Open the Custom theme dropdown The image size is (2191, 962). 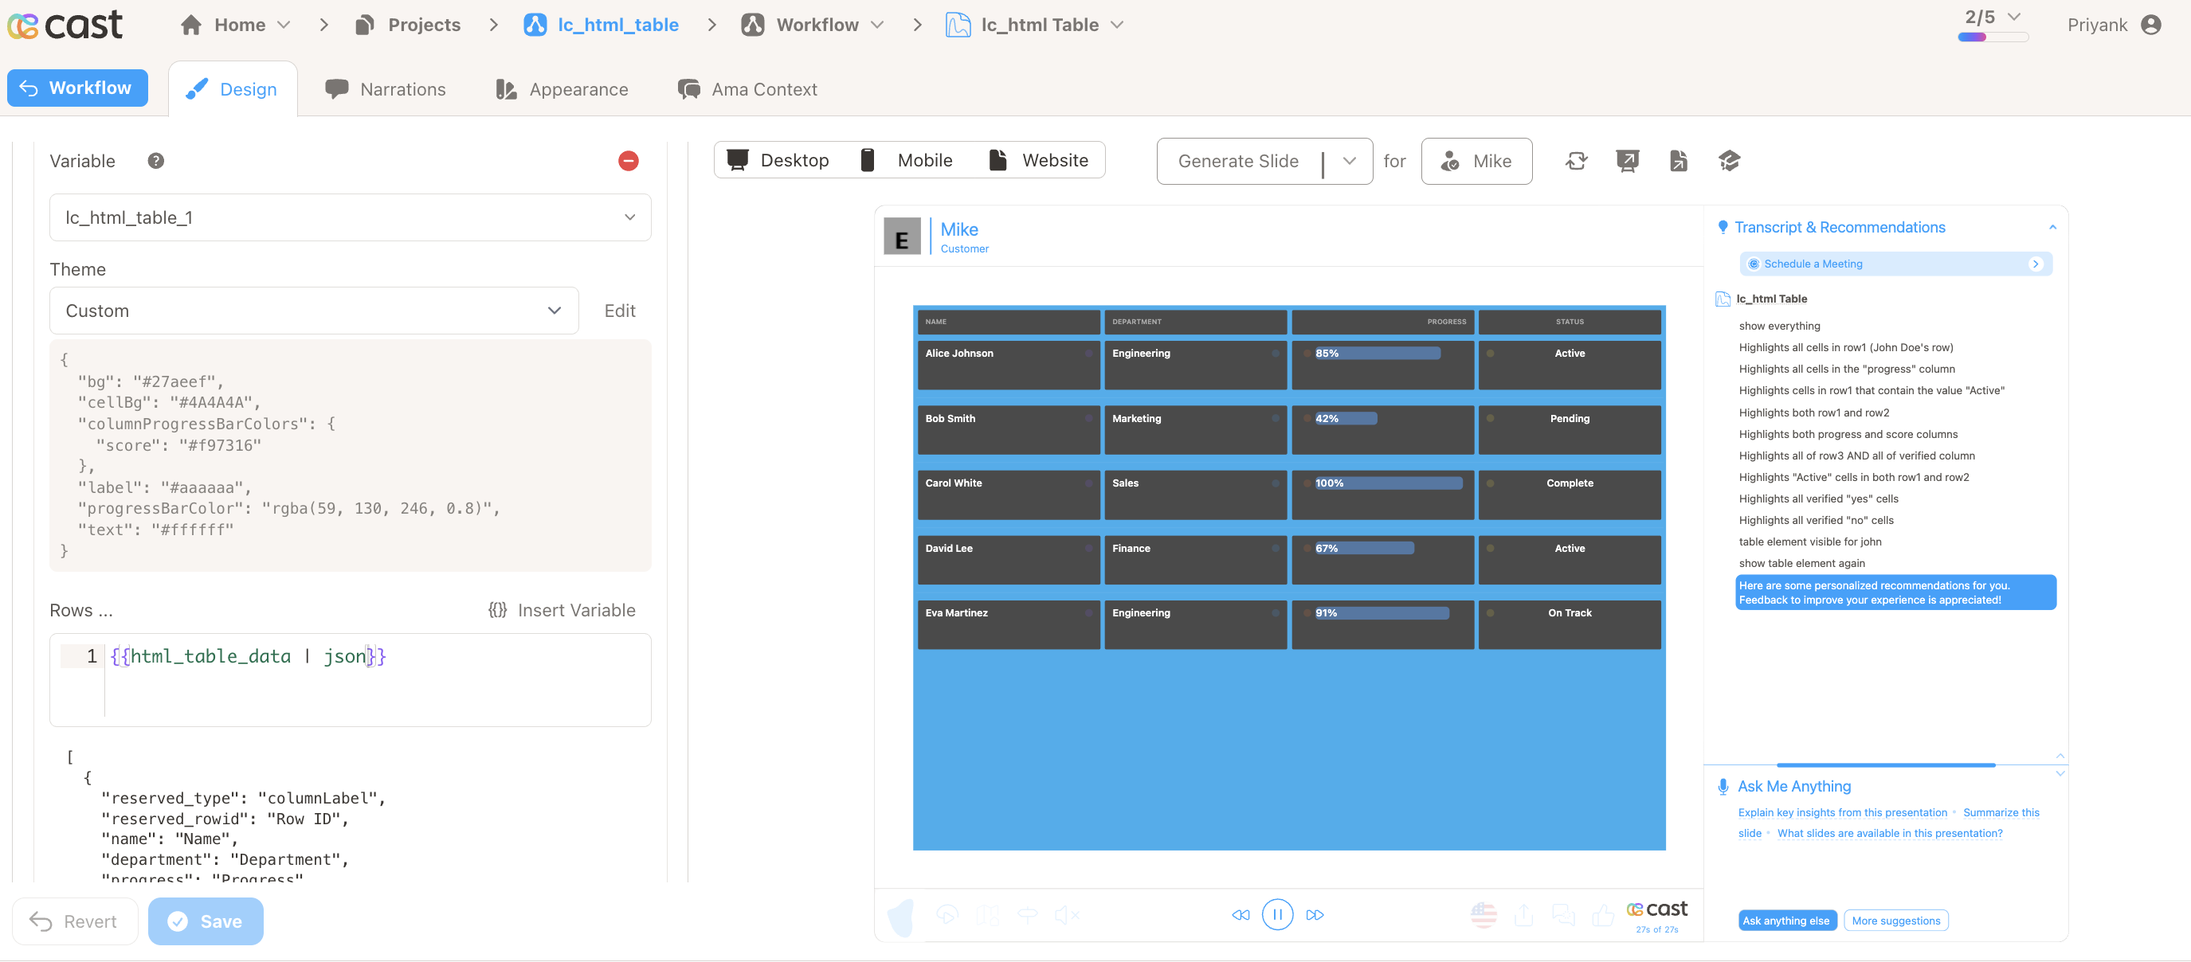click(x=314, y=311)
